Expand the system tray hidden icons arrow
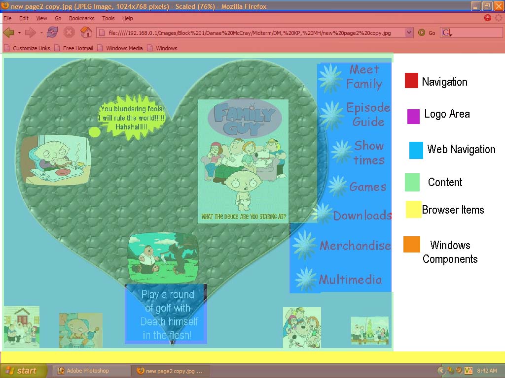 coord(442,371)
